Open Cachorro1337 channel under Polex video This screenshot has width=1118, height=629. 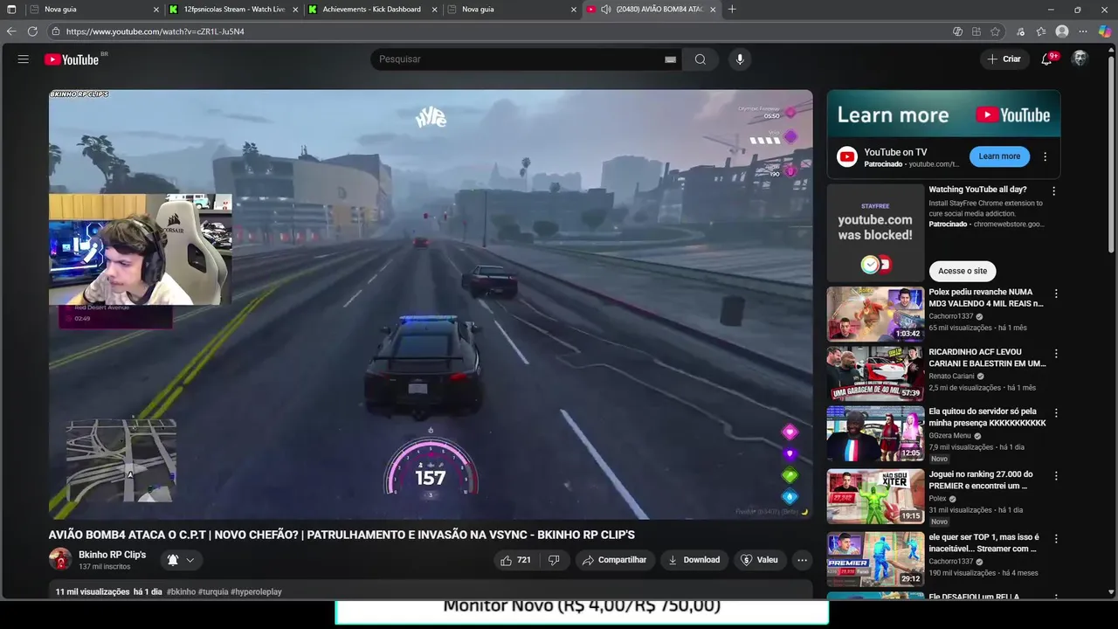tap(951, 316)
